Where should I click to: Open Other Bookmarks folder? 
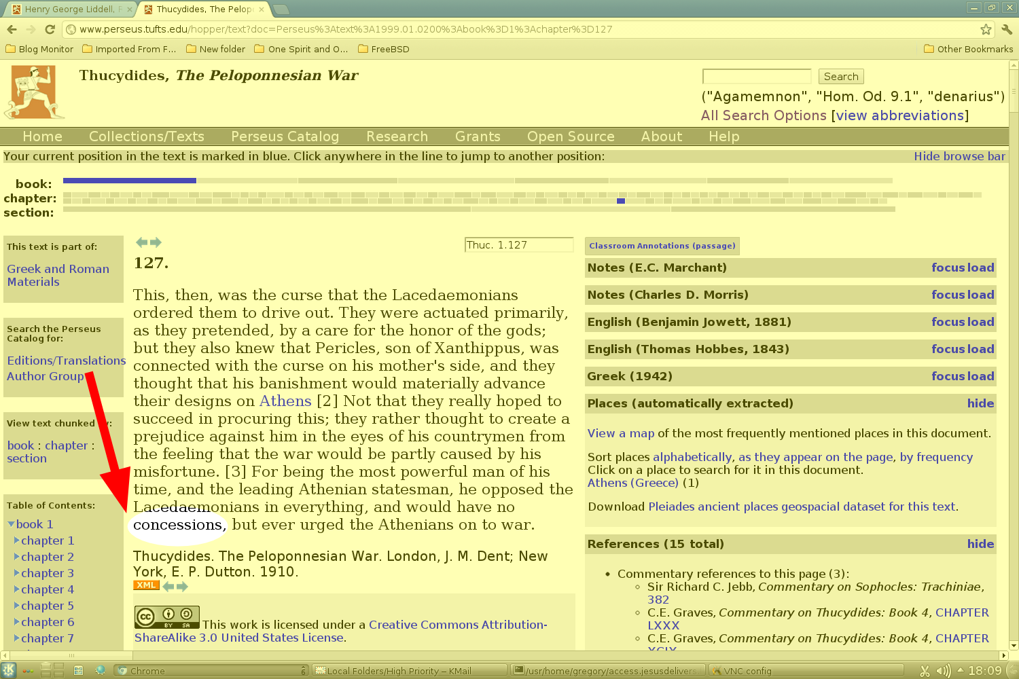click(969, 49)
